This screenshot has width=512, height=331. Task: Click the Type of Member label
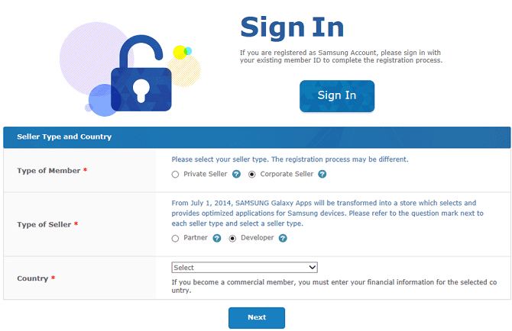pyautogui.click(x=49, y=171)
